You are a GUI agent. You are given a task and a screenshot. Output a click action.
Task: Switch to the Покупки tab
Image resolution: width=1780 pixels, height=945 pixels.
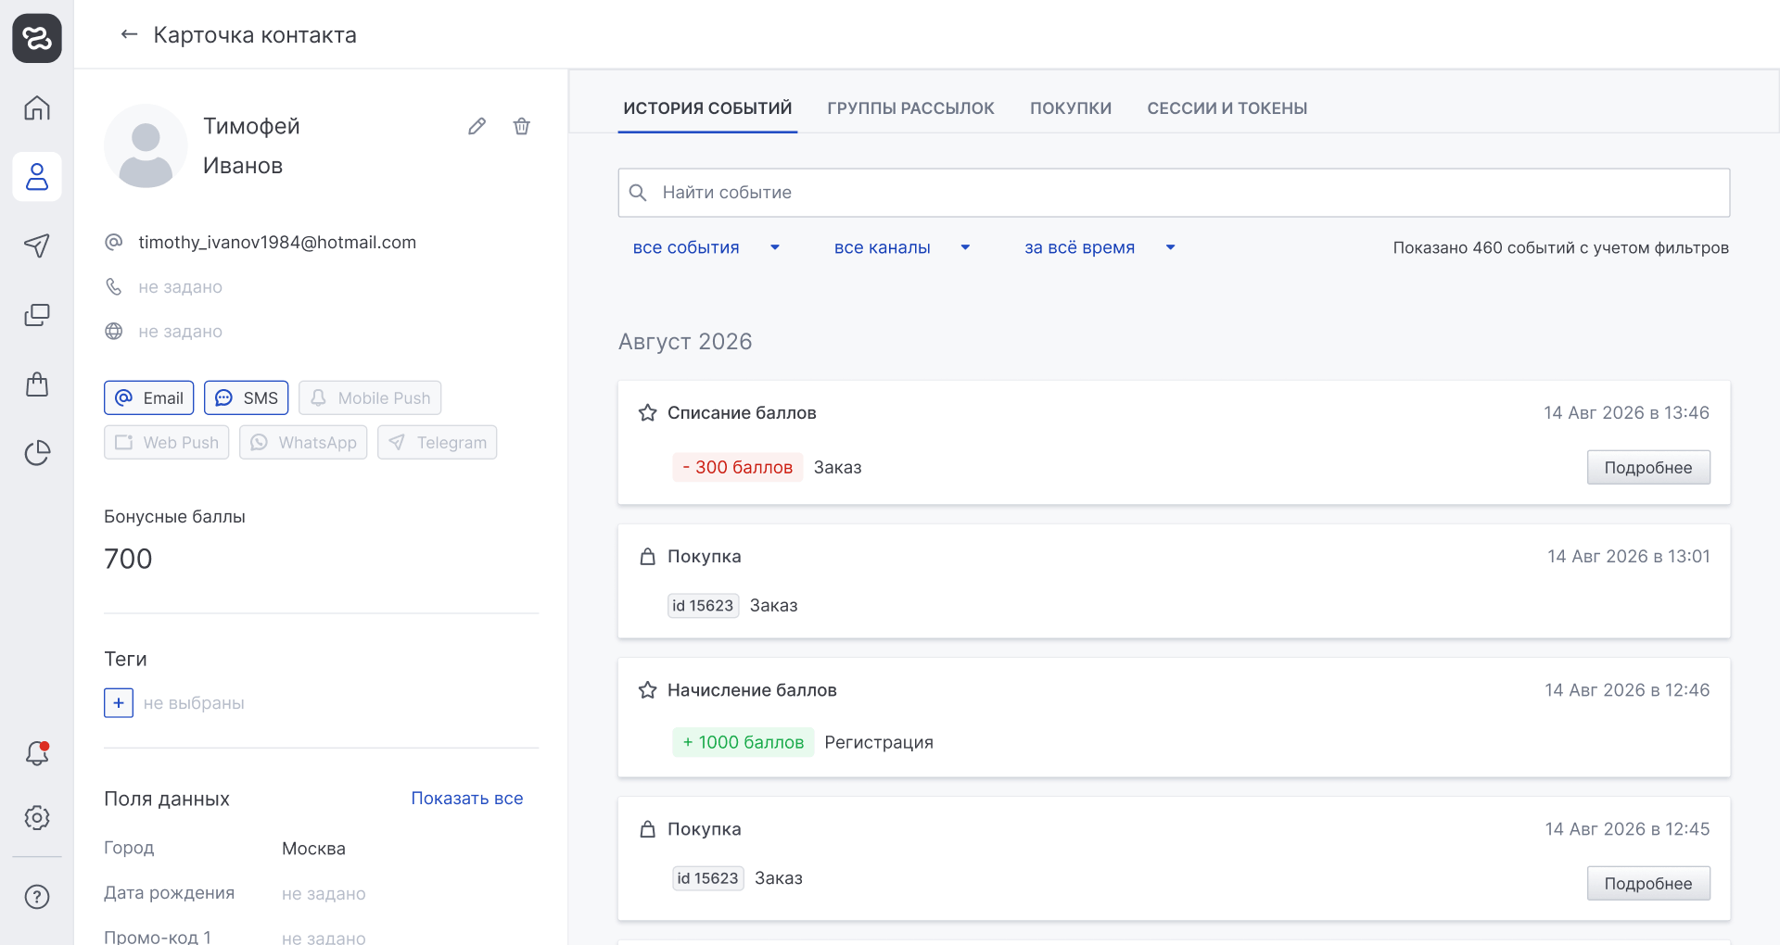click(1071, 108)
